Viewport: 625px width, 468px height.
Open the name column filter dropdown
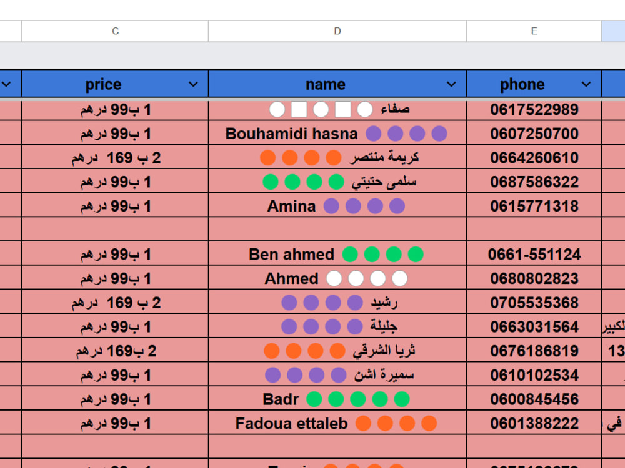click(451, 84)
